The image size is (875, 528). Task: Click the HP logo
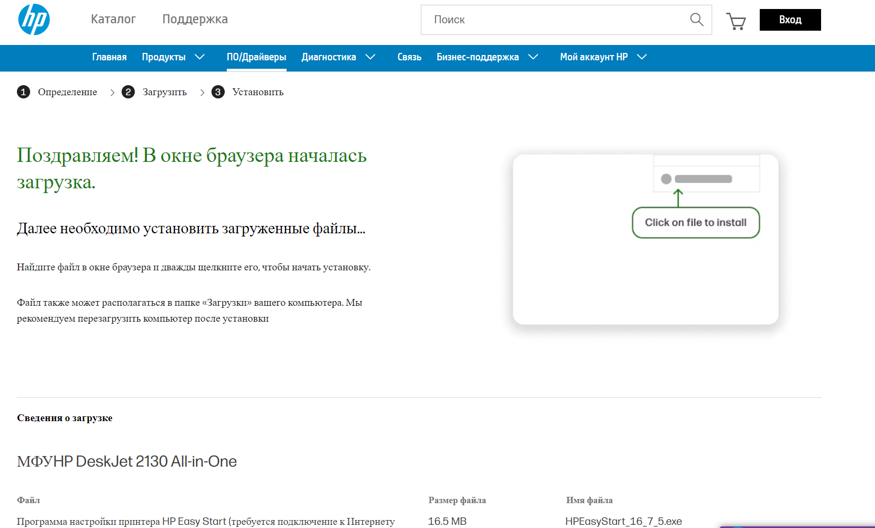tap(34, 20)
